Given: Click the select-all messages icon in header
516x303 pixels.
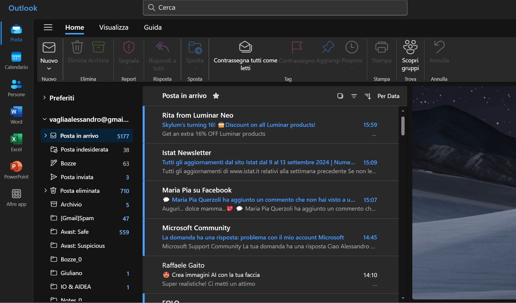Looking at the screenshot, I should (x=340, y=96).
